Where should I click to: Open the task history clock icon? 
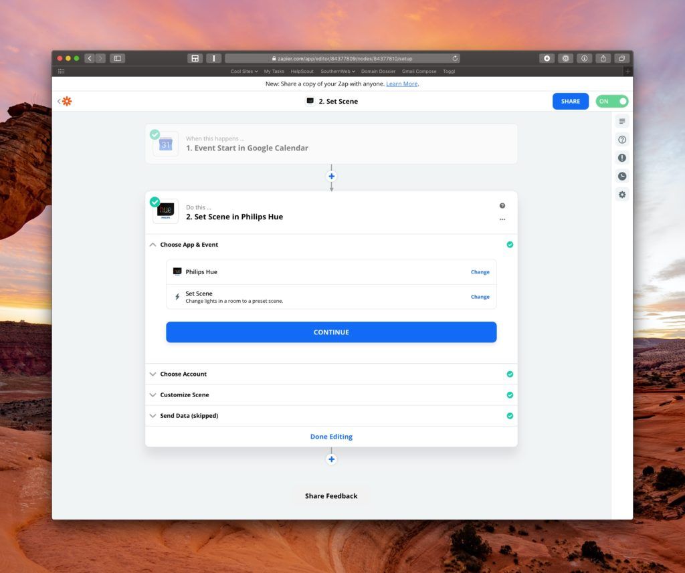[x=622, y=176]
